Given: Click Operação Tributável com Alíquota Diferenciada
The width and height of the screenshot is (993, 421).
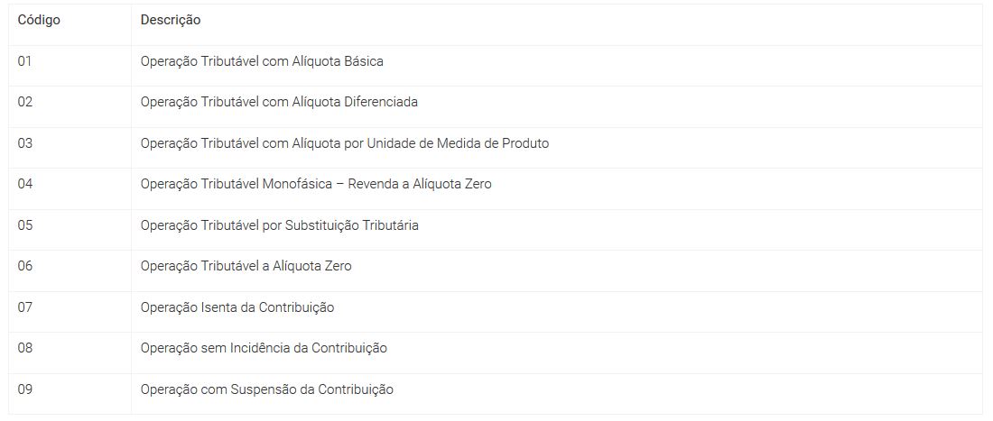Looking at the screenshot, I should 279,102.
